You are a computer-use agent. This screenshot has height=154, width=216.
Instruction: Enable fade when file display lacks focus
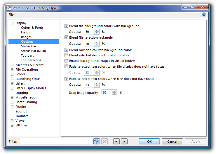tap(66, 67)
